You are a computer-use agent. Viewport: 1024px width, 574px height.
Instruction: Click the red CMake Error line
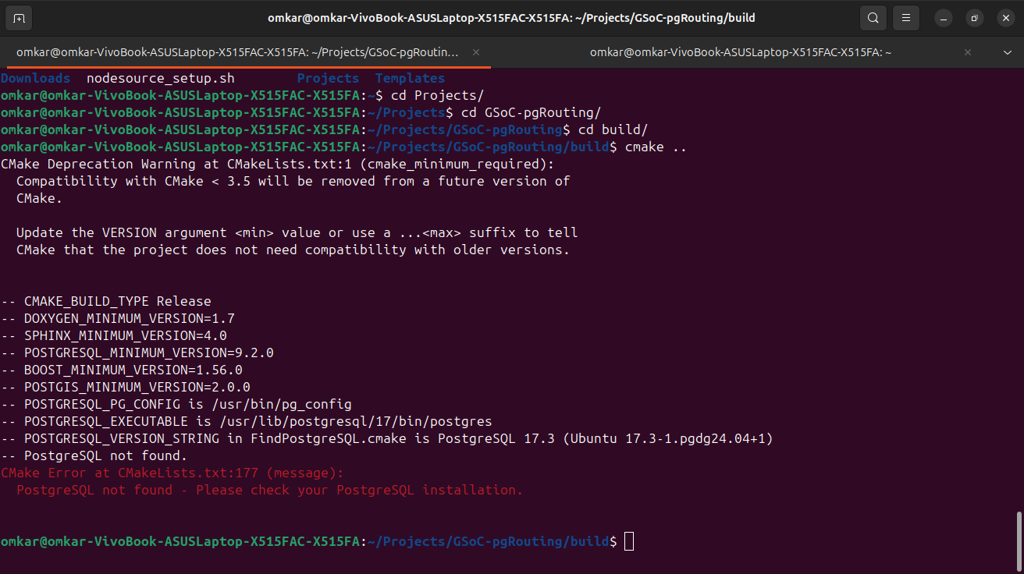[172, 473]
